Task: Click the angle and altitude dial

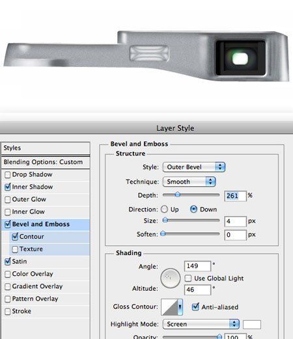Action: (171, 278)
